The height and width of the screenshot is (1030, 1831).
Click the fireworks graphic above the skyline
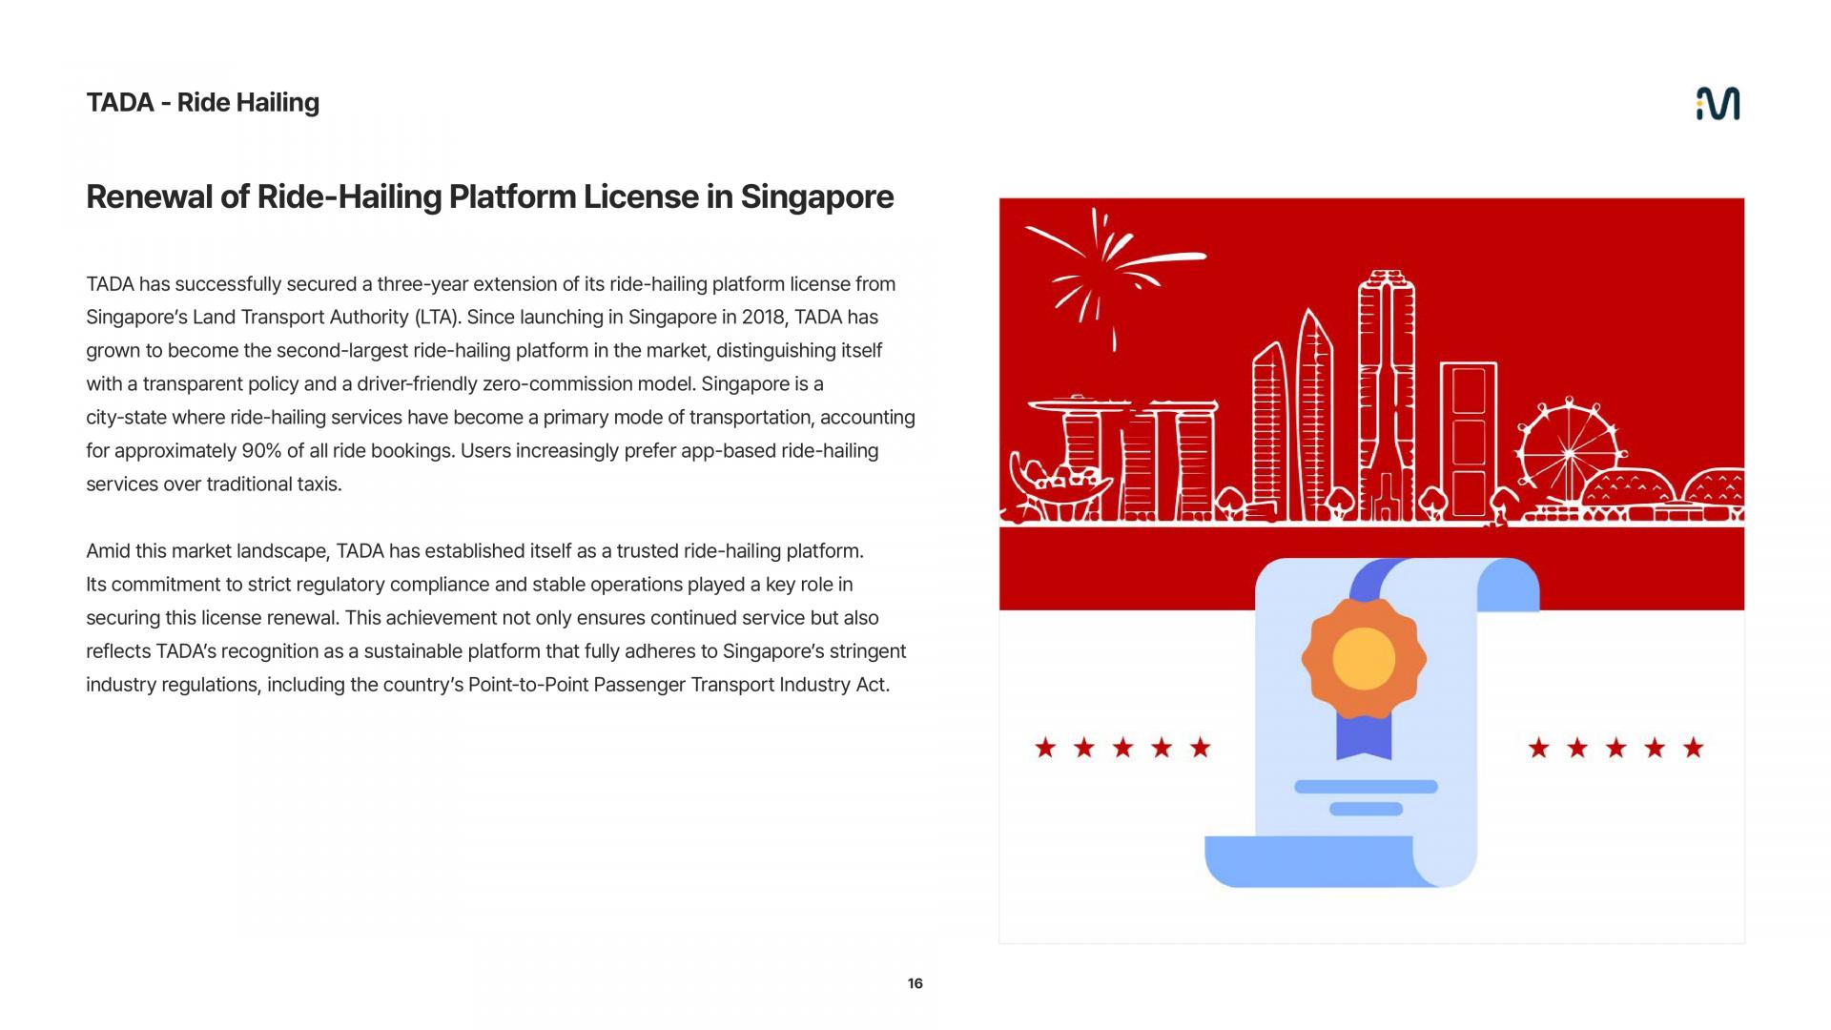click(x=1114, y=278)
